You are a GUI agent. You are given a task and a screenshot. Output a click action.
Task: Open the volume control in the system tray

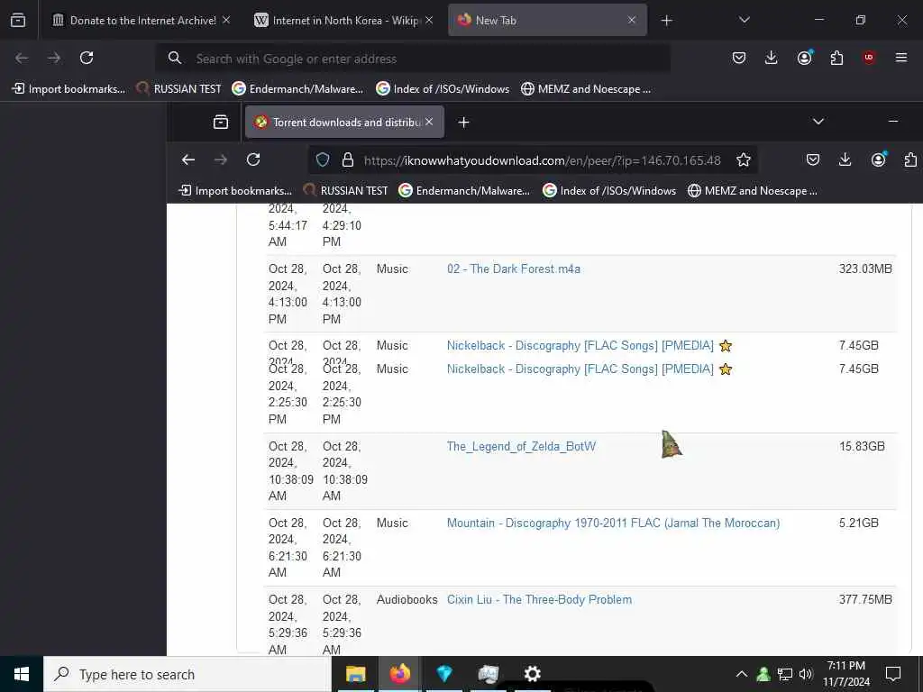click(x=806, y=674)
